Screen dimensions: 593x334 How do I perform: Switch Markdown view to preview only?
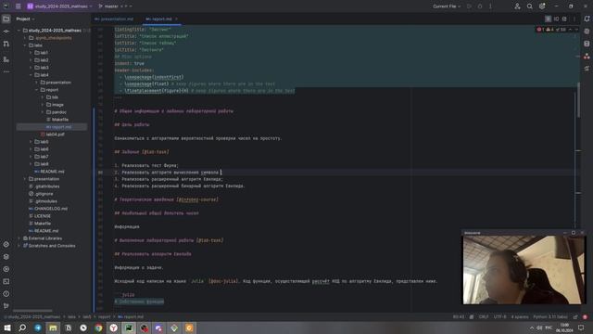coord(564,19)
